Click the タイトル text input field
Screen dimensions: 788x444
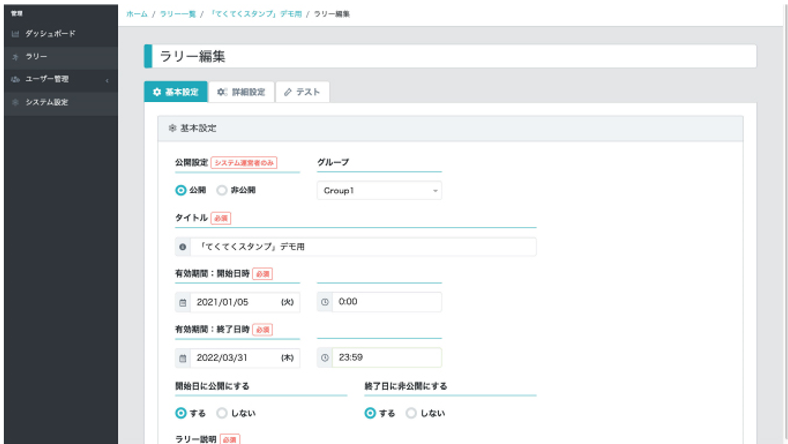pos(363,247)
